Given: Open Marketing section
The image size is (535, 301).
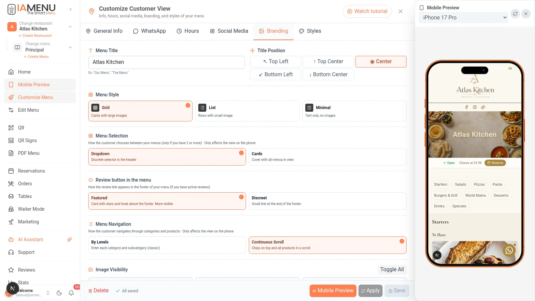Looking at the screenshot, I should pyautogui.click(x=40, y=222).
